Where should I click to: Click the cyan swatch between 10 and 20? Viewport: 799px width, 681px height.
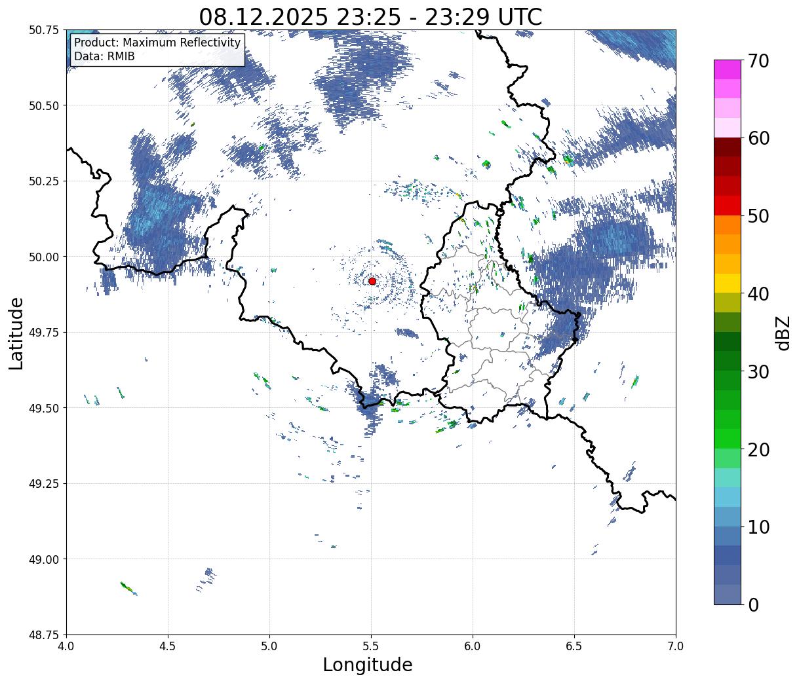[x=728, y=497]
